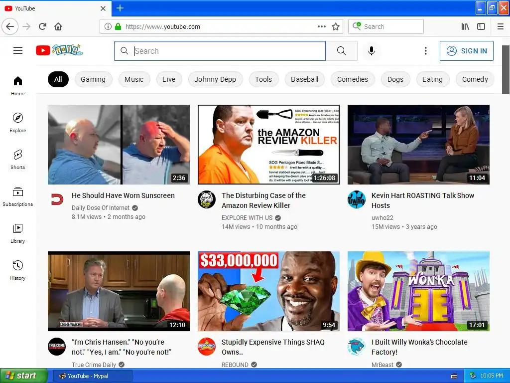This screenshot has width=510, height=383.
Task: Open the browser hamburger menu
Action: 501,26
